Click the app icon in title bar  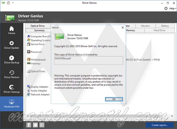3,3
